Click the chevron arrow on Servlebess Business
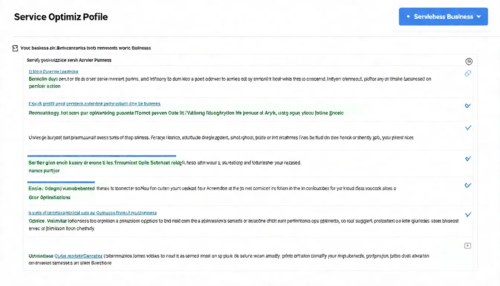 (479, 17)
